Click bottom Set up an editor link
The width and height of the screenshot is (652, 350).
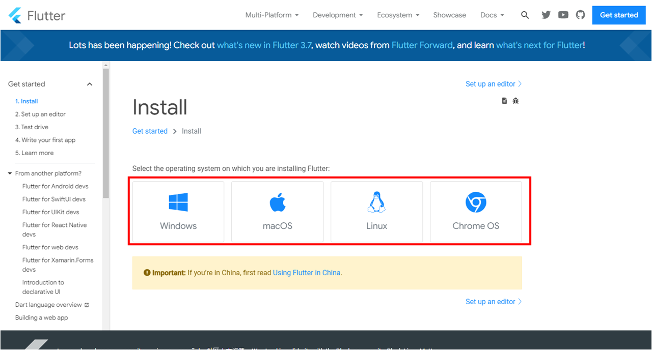[x=494, y=302]
